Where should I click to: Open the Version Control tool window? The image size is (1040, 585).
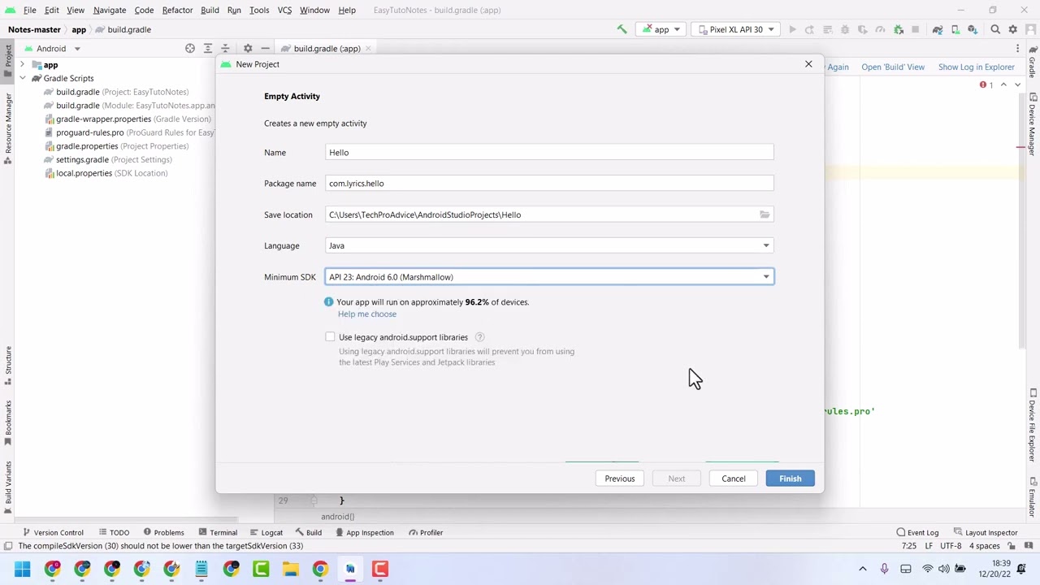click(x=53, y=533)
